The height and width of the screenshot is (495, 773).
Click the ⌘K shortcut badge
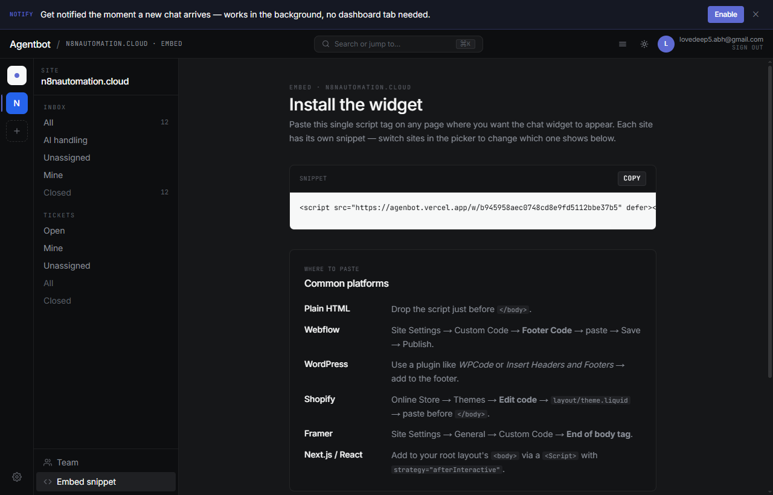pos(465,44)
